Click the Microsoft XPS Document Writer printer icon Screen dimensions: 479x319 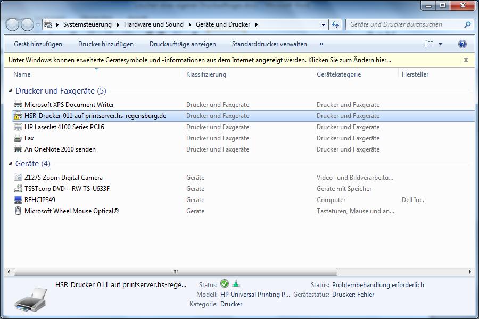pyautogui.click(x=18, y=105)
